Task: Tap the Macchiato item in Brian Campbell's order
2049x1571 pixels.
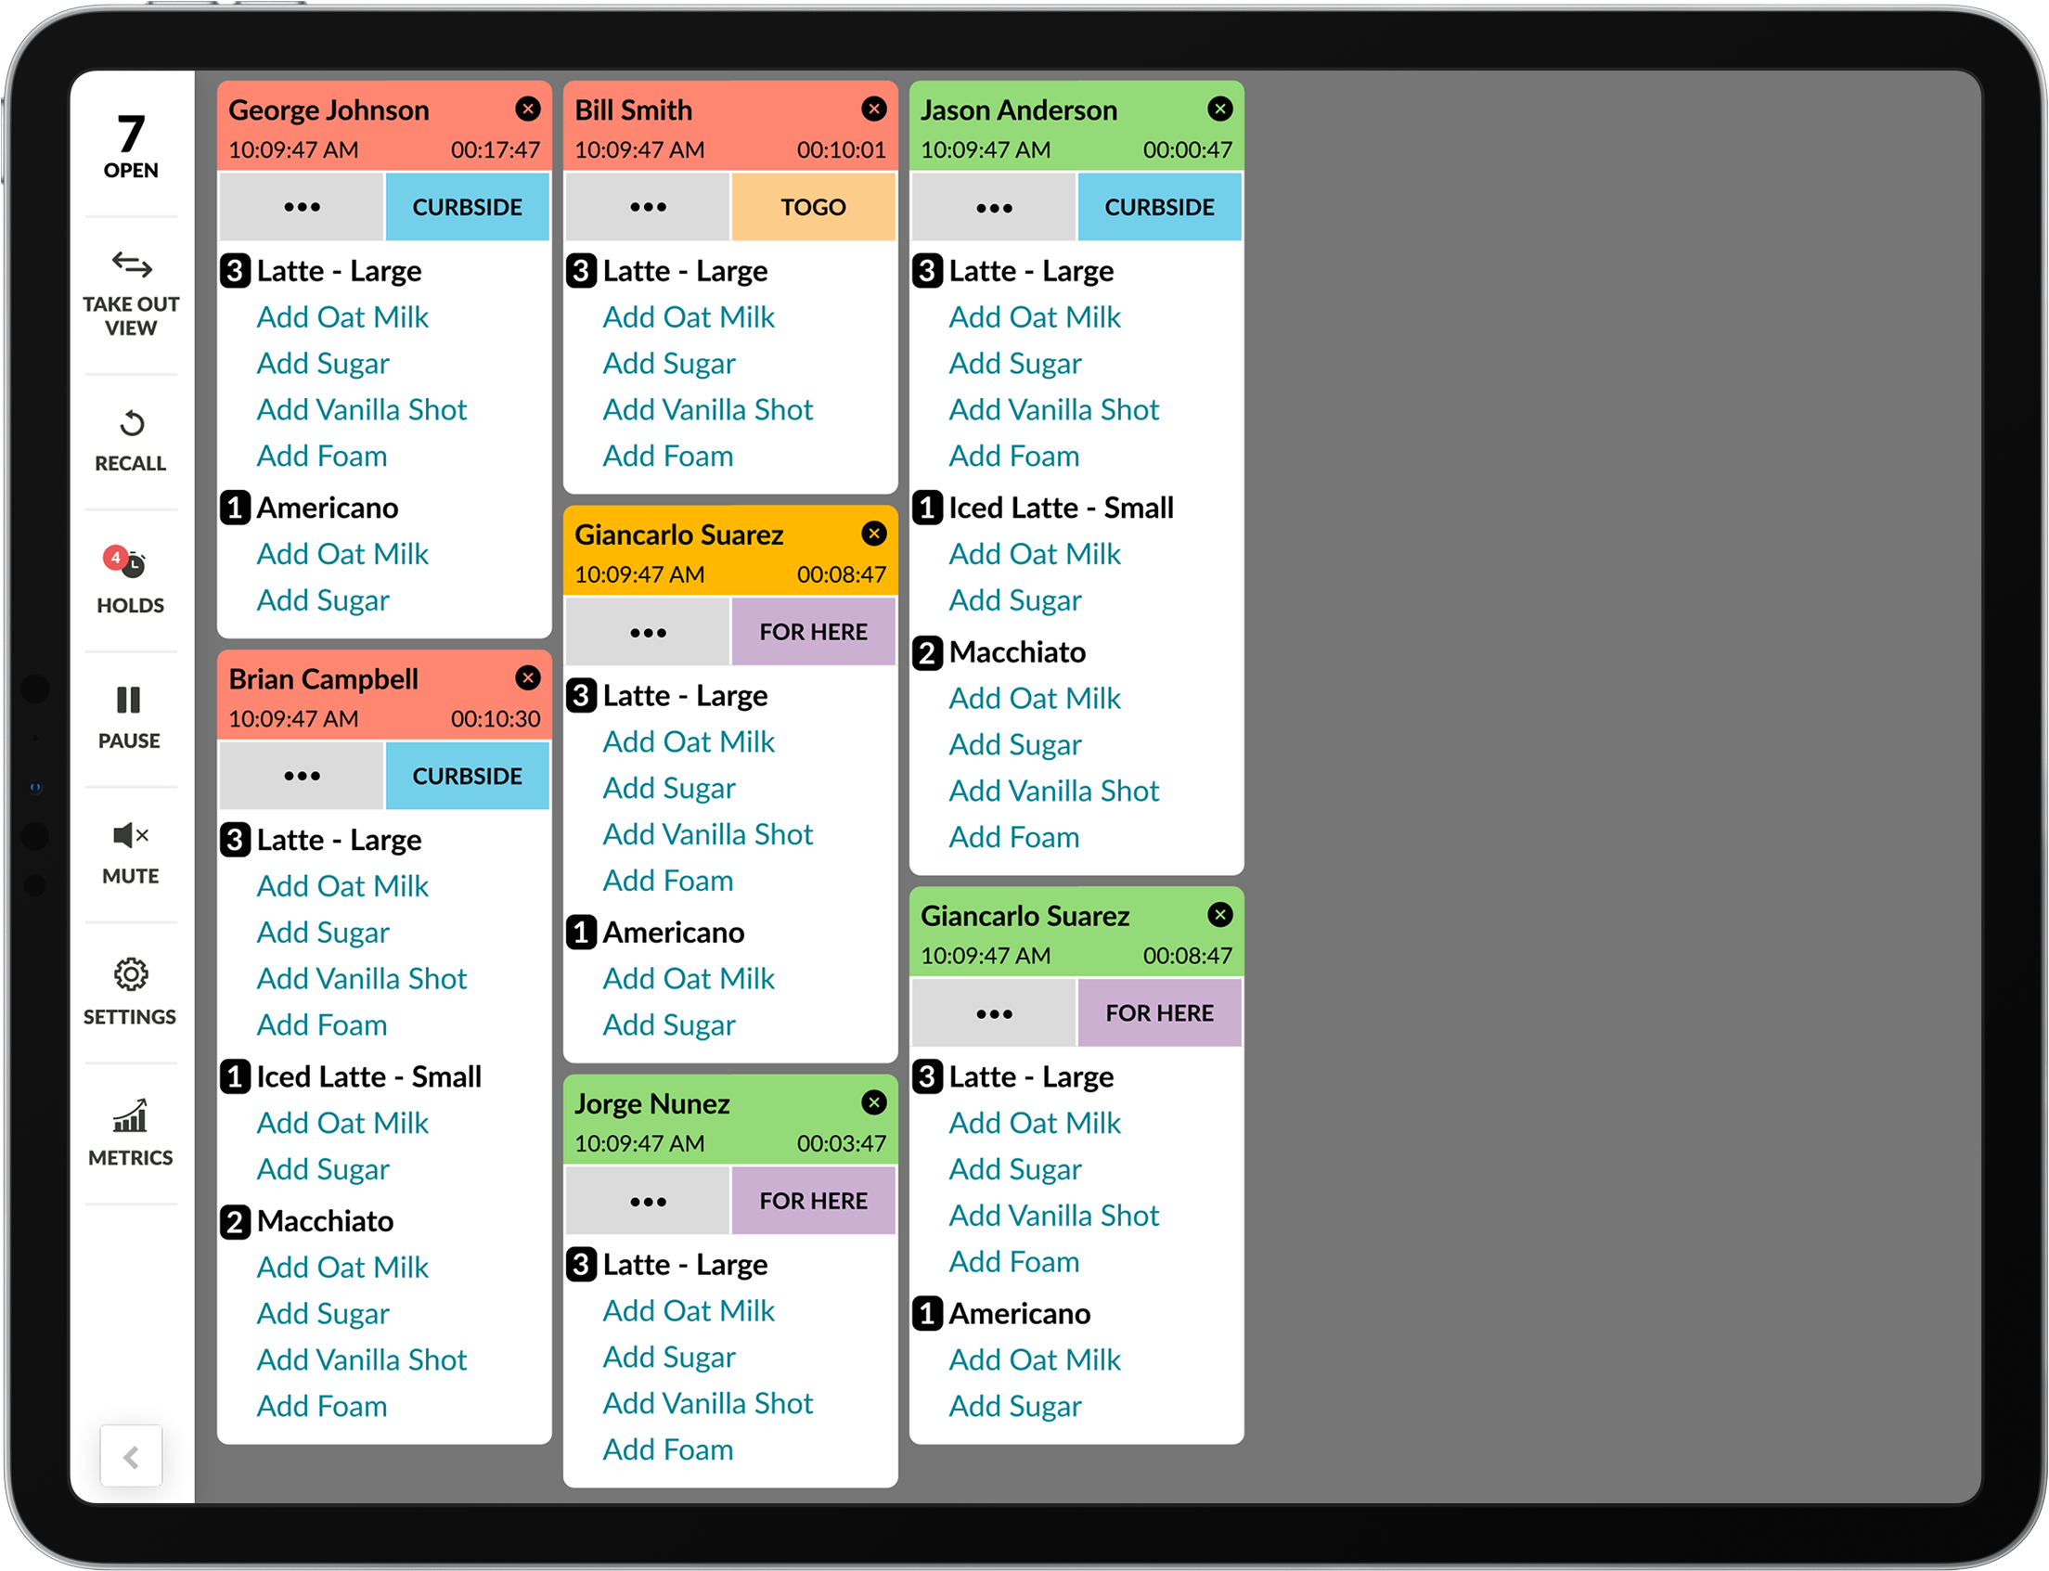Action: [325, 1221]
